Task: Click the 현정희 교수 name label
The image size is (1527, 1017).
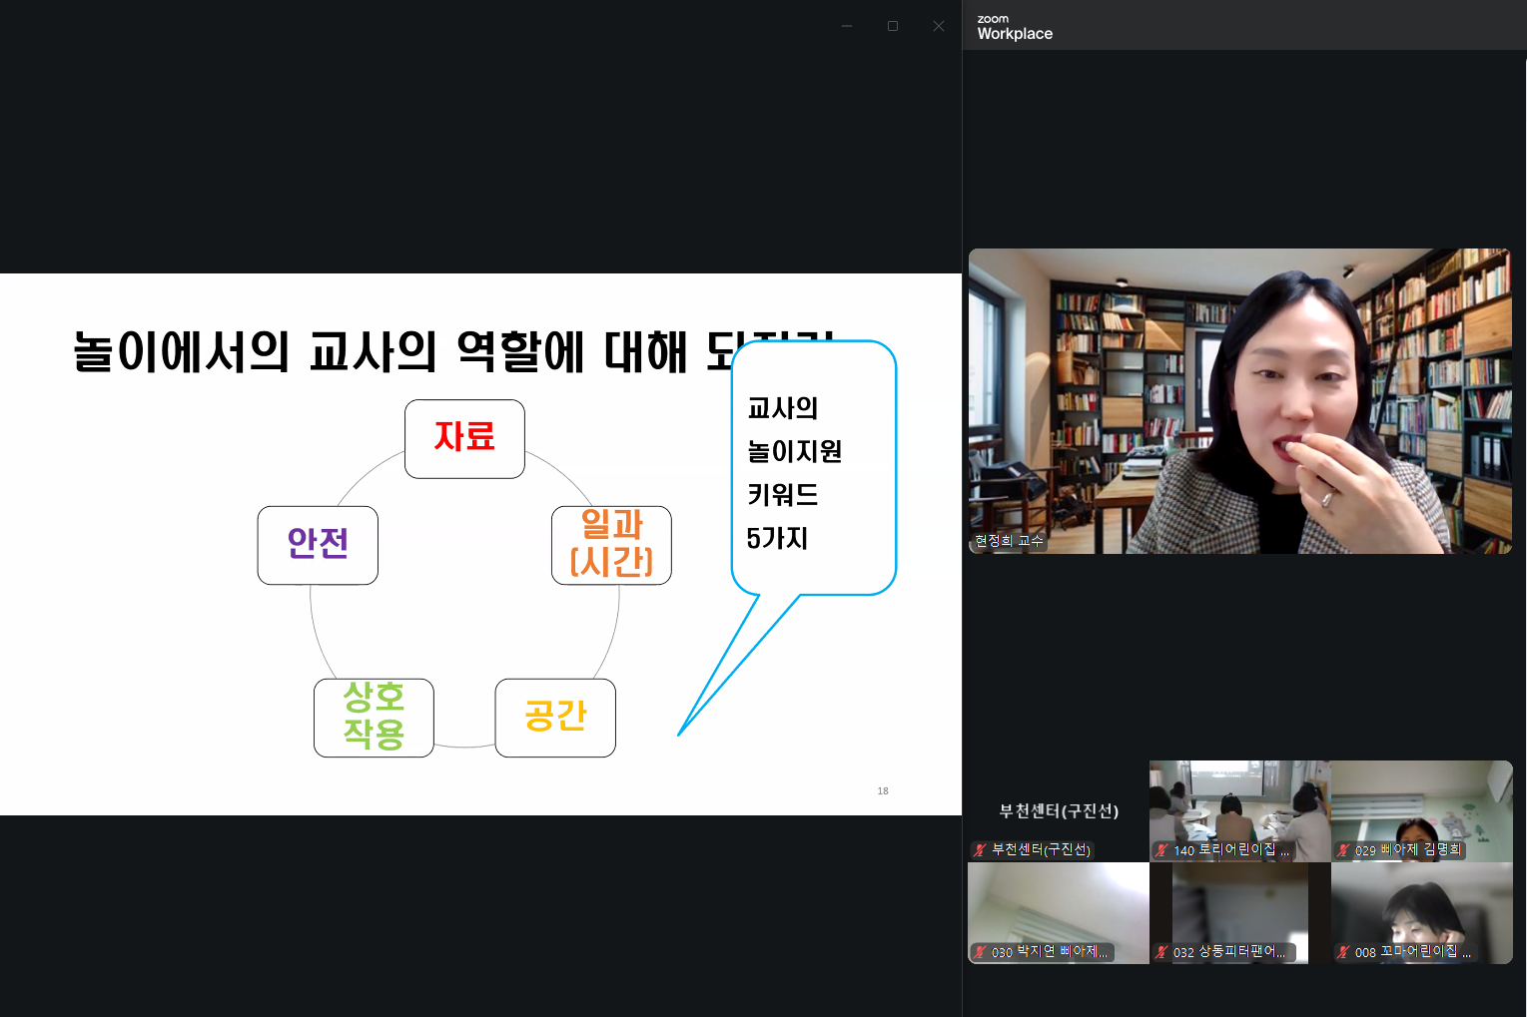Action: pos(1009,541)
